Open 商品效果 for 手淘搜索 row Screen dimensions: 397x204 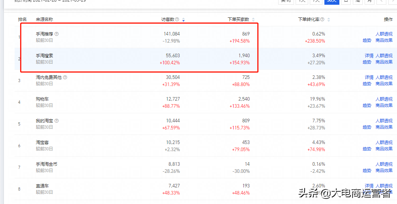coord(384,62)
